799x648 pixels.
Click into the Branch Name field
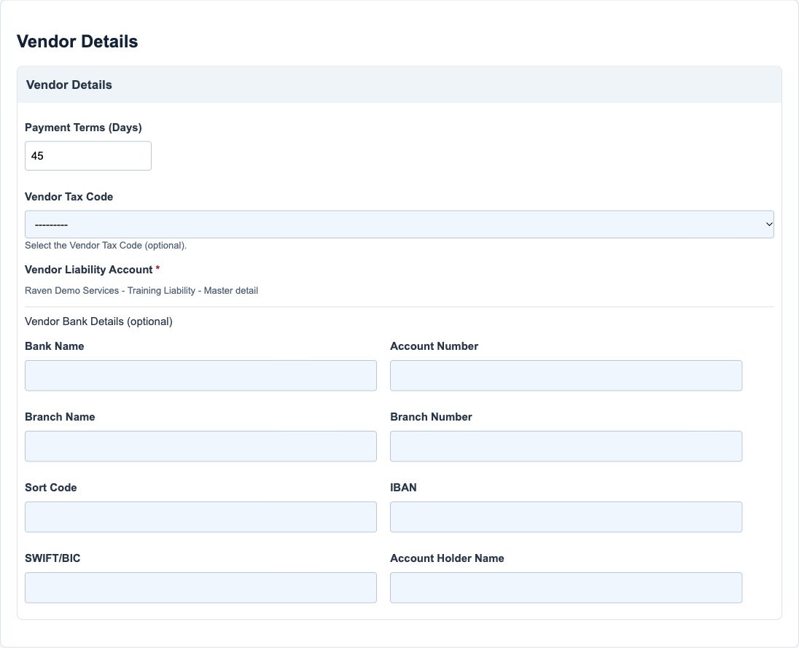[x=200, y=446]
